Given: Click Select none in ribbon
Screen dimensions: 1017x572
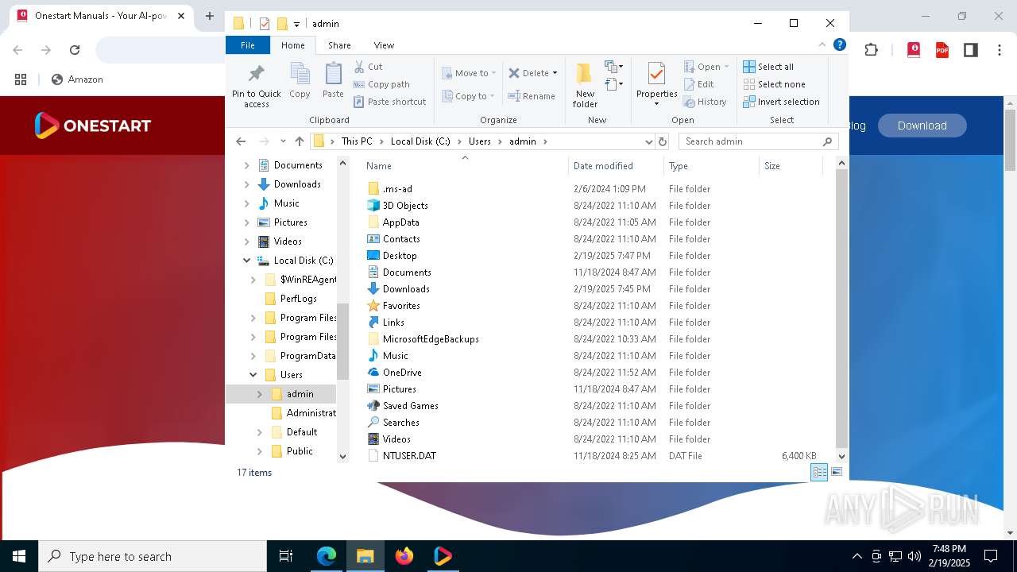Looking at the screenshot, I should click(x=774, y=84).
